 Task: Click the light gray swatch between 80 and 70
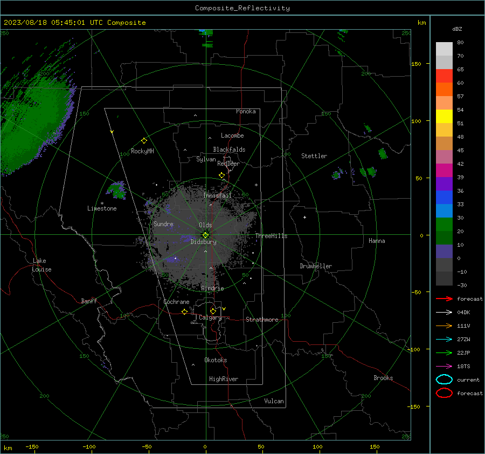(444, 49)
